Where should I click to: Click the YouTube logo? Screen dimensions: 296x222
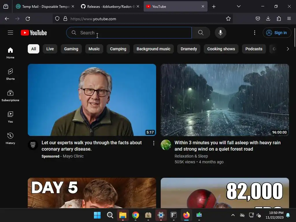click(x=34, y=33)
